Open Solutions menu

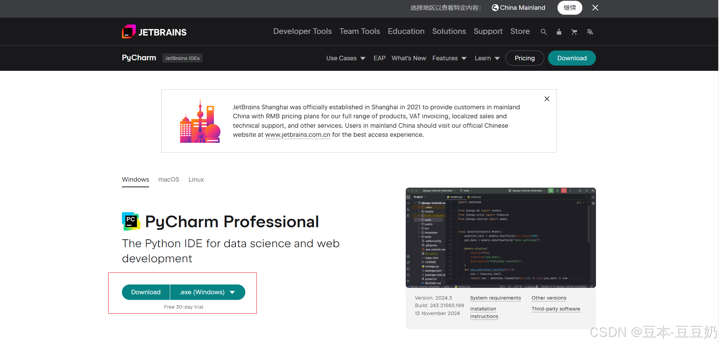(449, 31)
